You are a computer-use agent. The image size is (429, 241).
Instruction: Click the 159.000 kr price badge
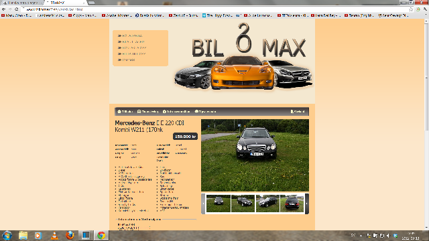[x=185, y=136]
